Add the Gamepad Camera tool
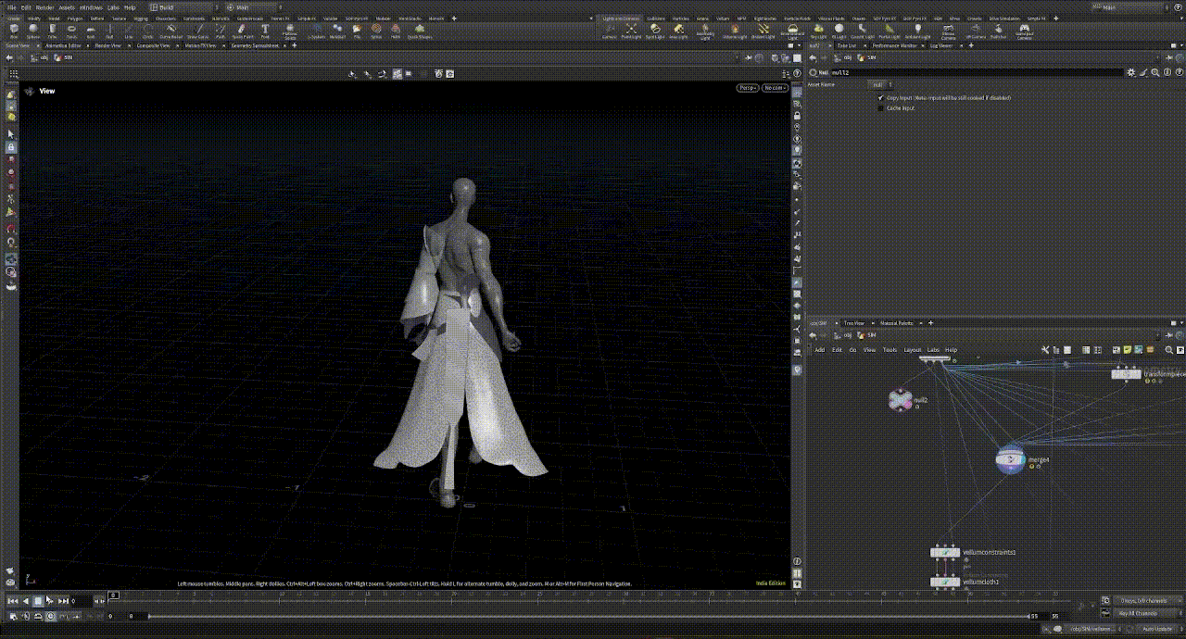1186x639 pixels. tap(1024, 31)
